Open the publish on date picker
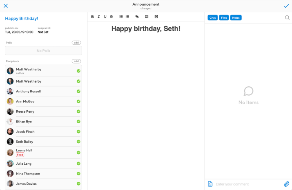The height and width of the screenshot is (190, 292). tap(19, 32)
